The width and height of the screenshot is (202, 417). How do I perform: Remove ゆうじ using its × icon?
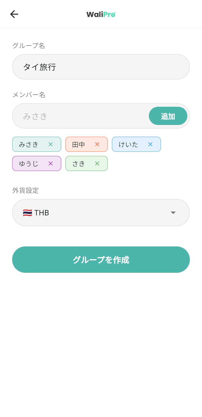[50, 163]
